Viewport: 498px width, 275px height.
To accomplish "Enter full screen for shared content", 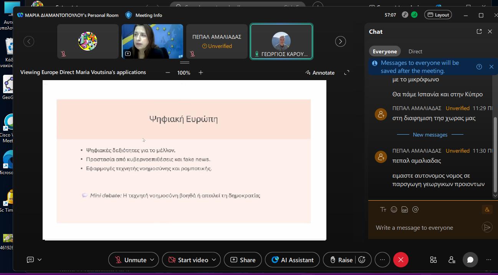I will point(347,72).
